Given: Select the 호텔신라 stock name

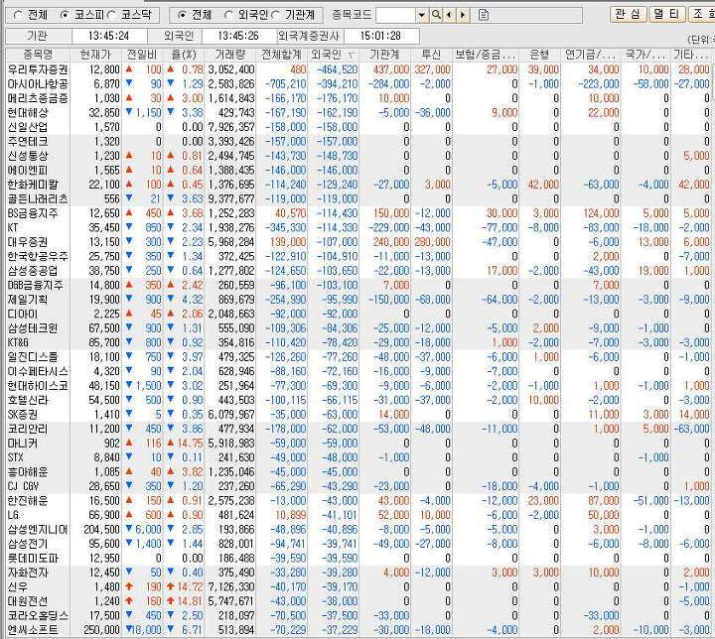Looking at the screenshot, I should click(x=28, y=400).
